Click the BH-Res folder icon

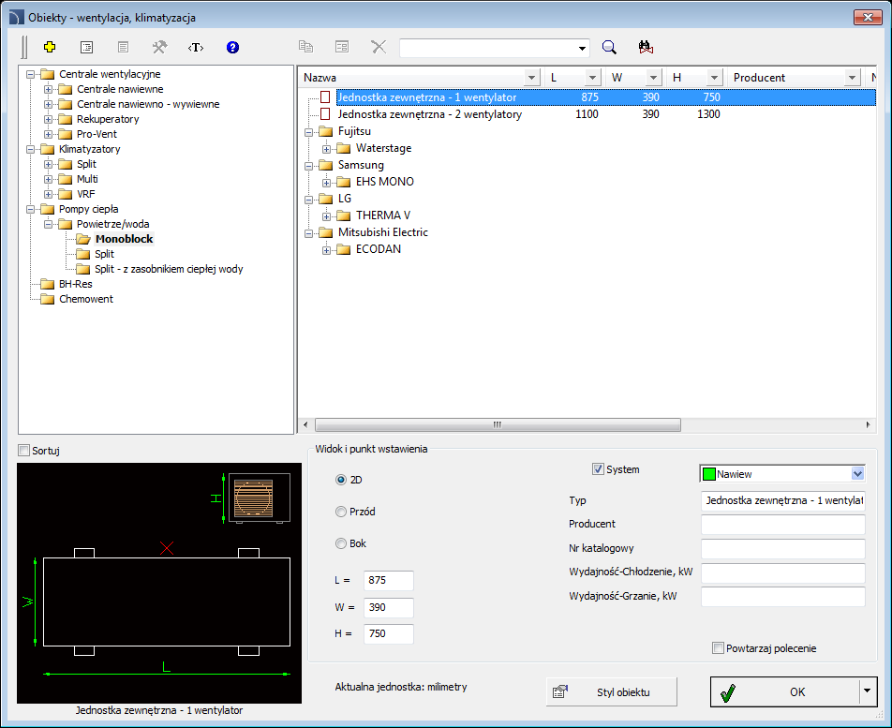(x=47, y=284)
